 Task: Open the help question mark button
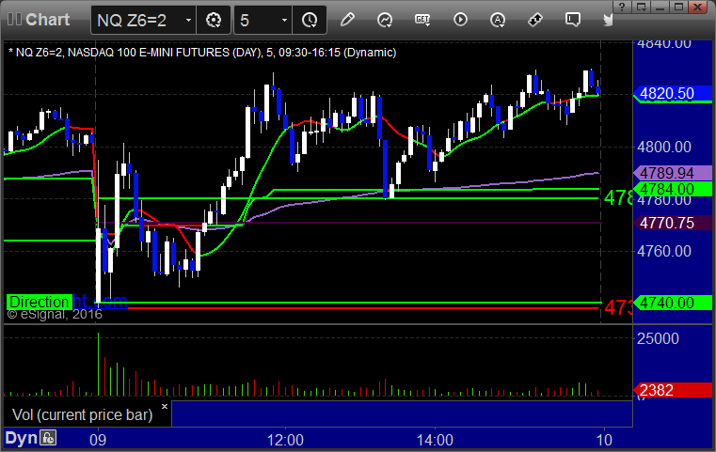point(622,7)
